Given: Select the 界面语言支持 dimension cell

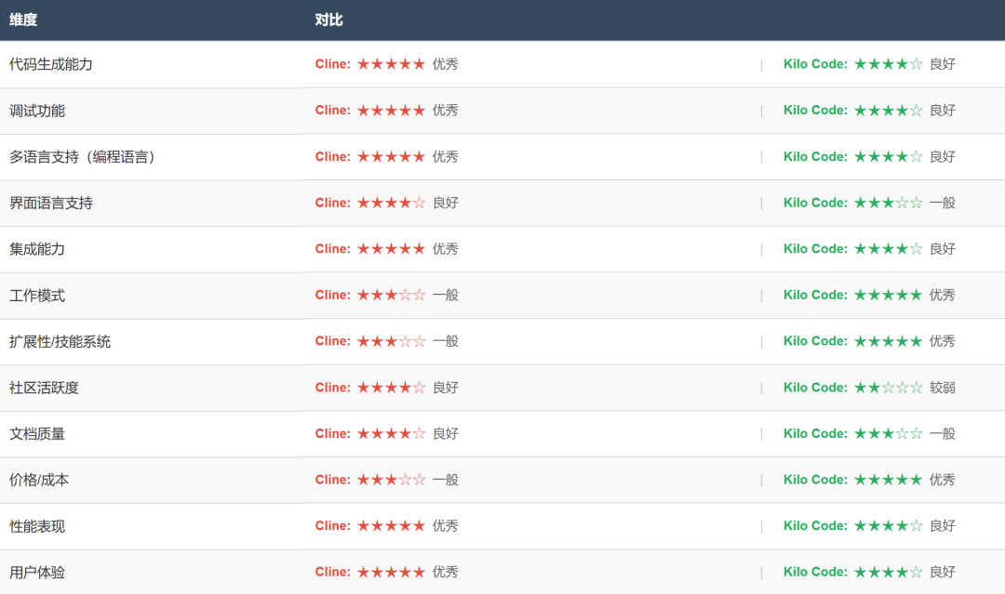Looking at the screenshot, I should click(x=152, y=203).
